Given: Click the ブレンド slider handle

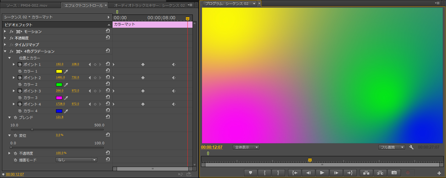Looking at the screenshot, I should point(32,129).
